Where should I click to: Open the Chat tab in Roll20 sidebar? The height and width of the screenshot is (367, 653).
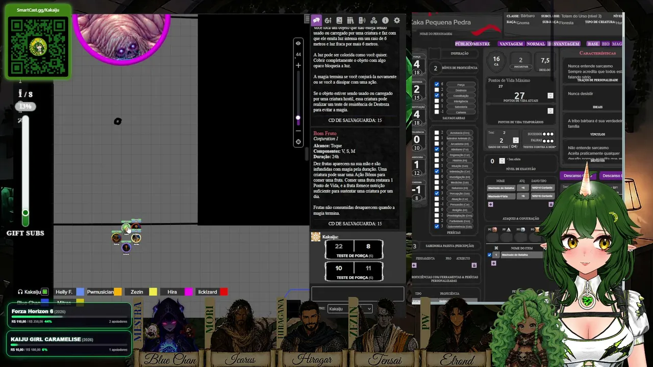tap(316, 20)
